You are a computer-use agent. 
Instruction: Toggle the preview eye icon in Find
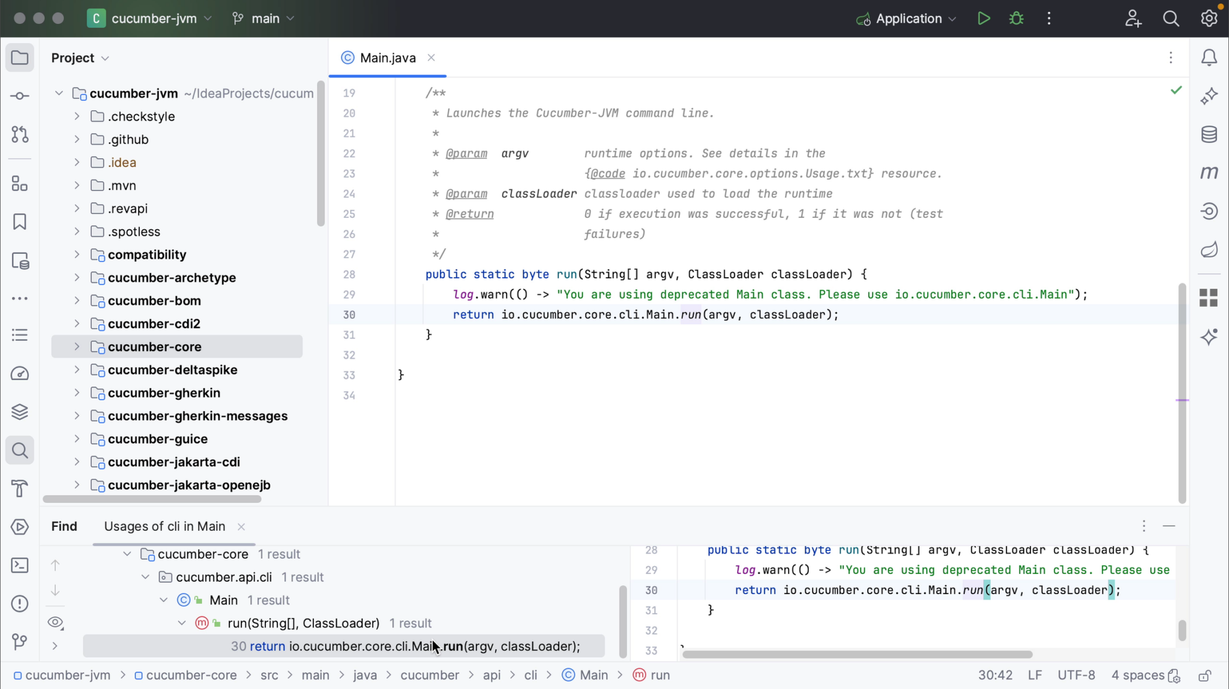tap(55, 622)
